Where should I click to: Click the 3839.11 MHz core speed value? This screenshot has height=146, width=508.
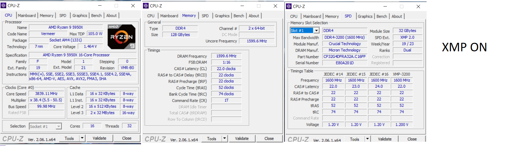pos(46,94)
